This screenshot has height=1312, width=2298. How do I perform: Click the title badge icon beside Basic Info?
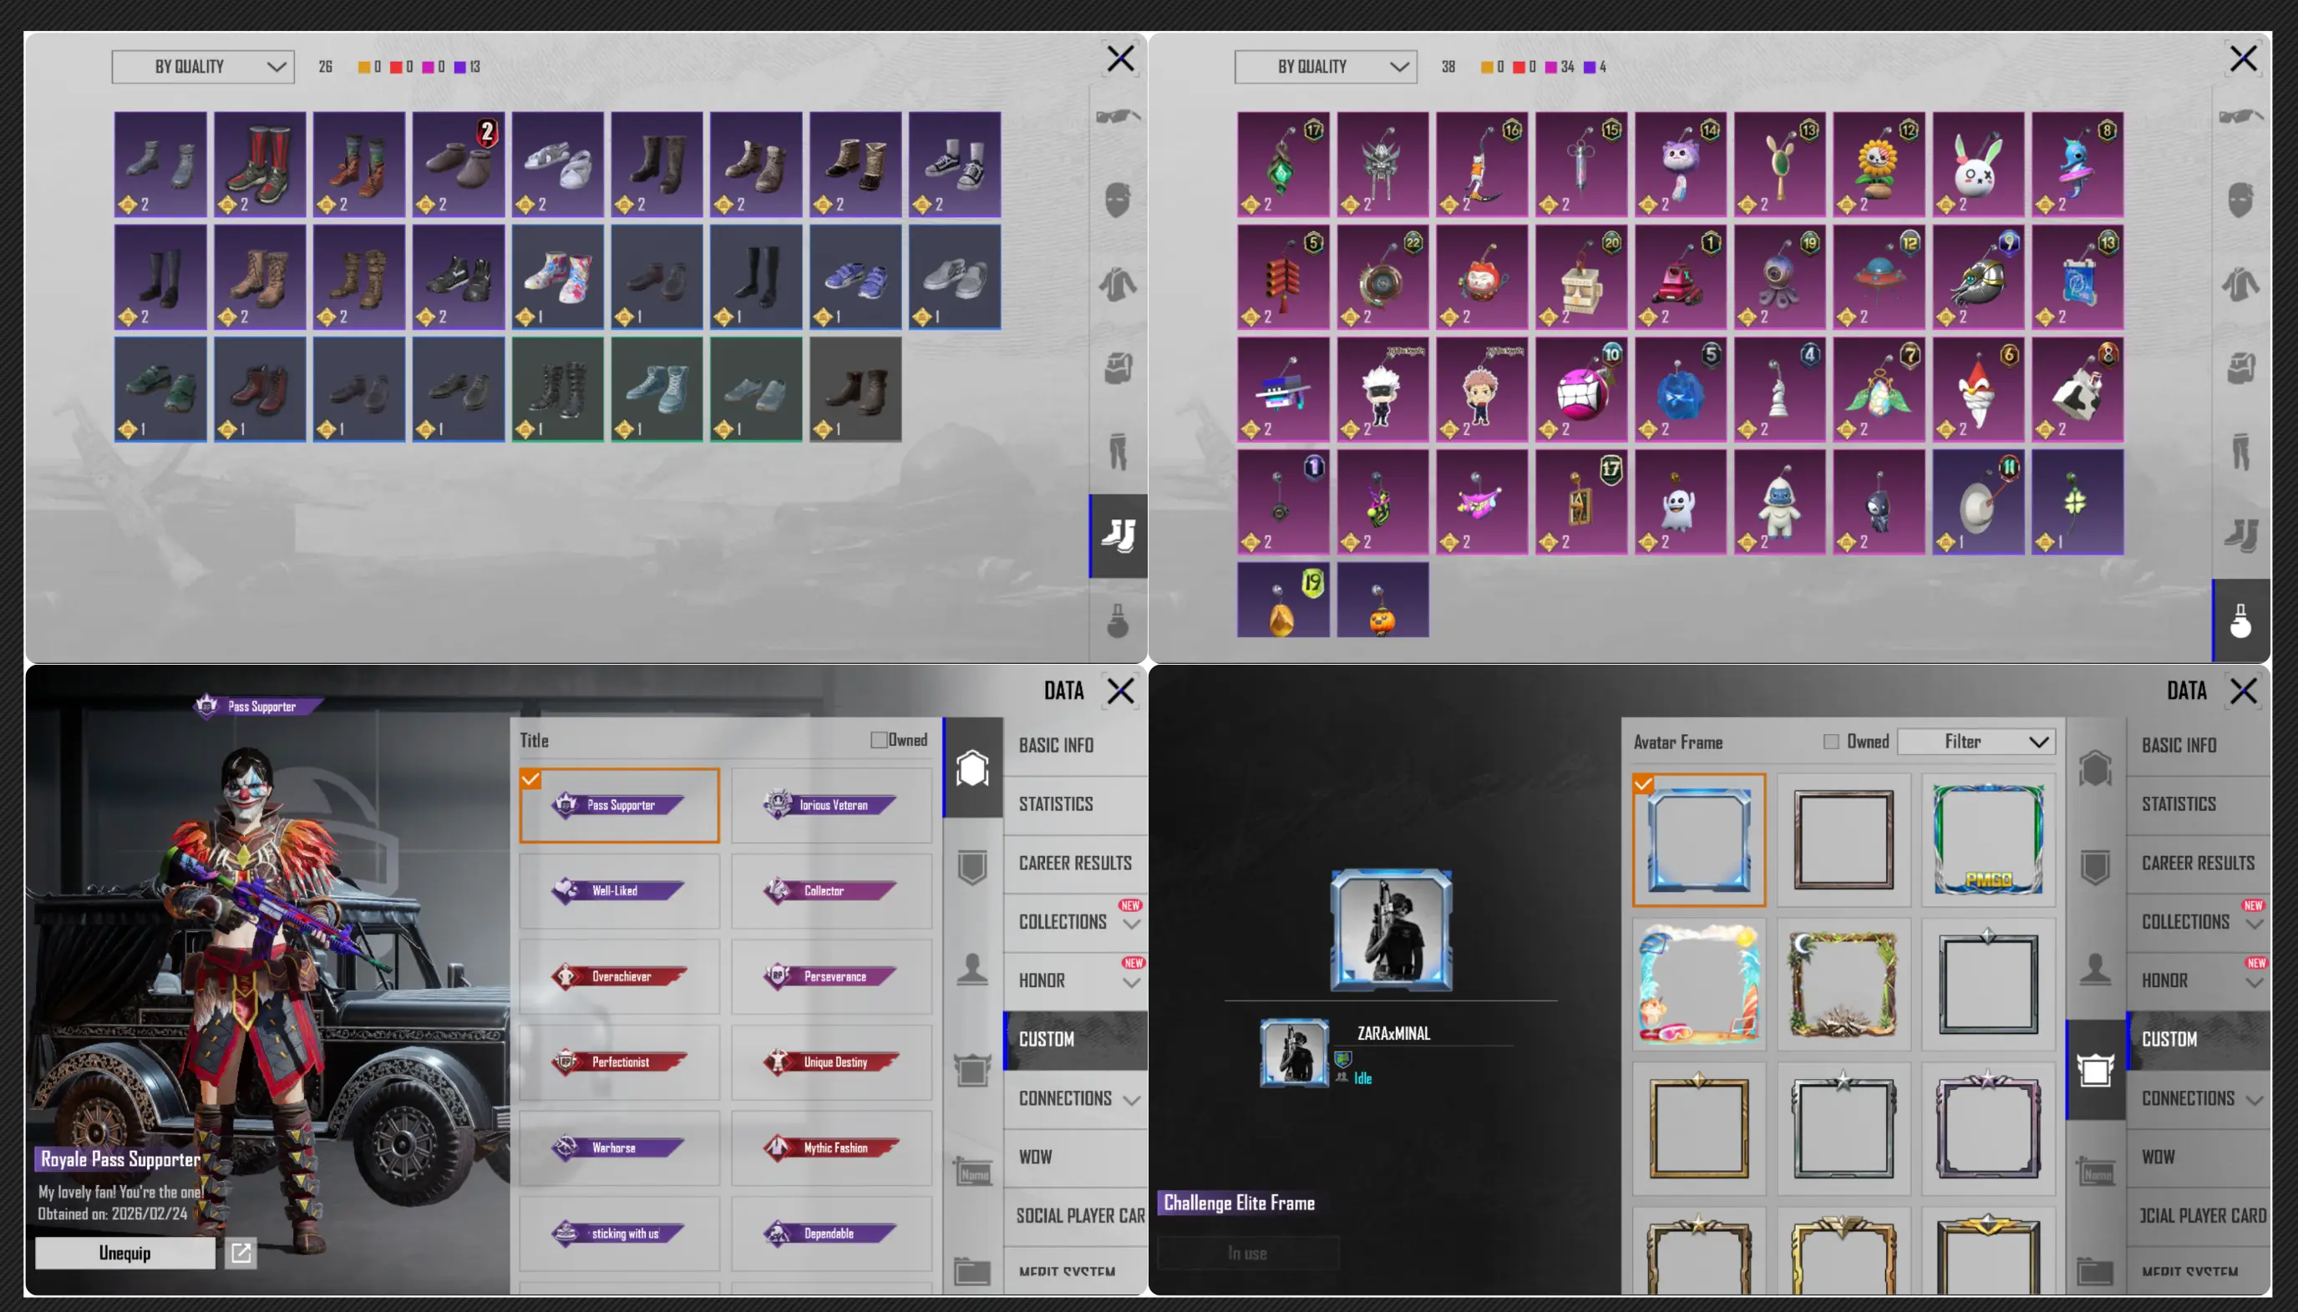pos(972,767)
